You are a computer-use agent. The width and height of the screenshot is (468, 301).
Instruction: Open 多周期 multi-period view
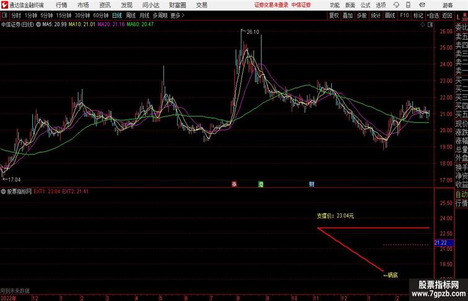[x=160, y=15]
